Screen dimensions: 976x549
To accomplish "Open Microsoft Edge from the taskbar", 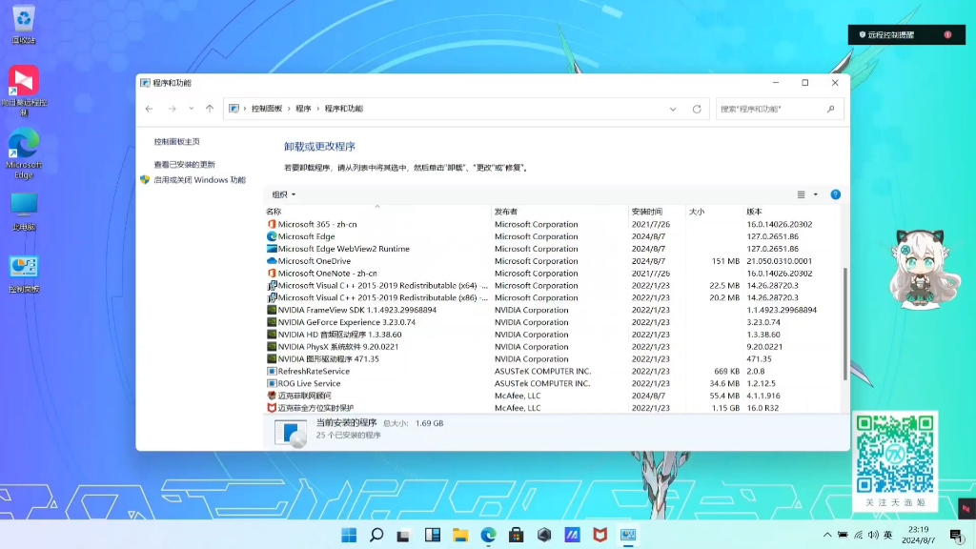I will pos(489,535).
